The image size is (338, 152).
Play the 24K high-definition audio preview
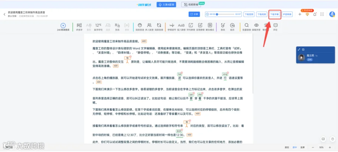63,25
